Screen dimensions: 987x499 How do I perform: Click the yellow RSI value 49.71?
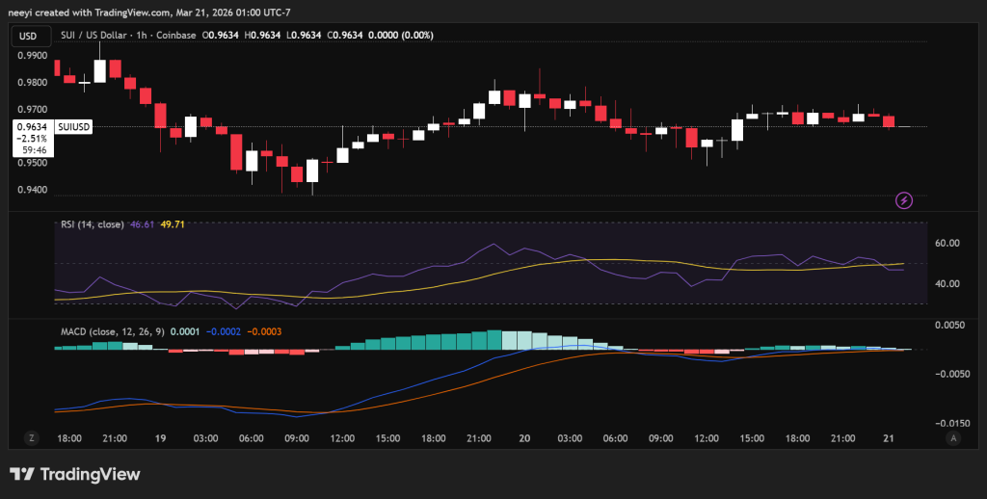(x=173, y=224)
